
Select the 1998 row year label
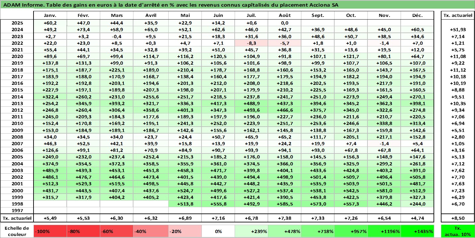point(17,204)
